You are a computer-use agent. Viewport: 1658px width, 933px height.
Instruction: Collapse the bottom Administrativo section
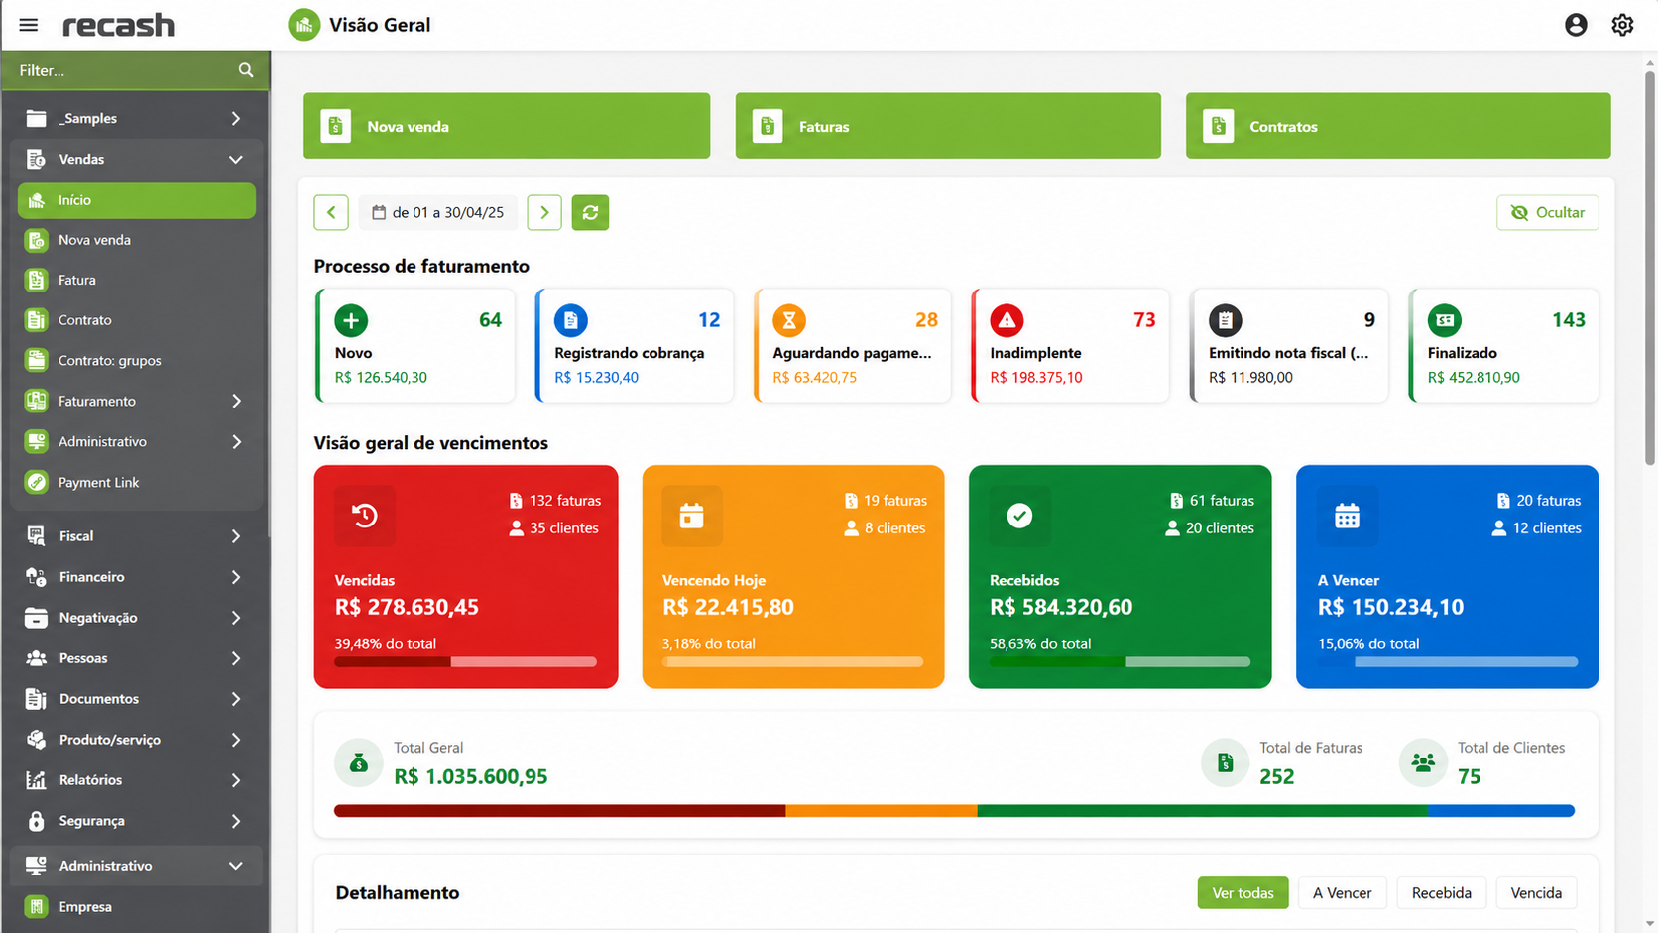point(136,865)
